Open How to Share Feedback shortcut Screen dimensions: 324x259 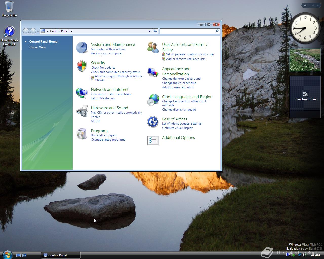pos(9,36)
